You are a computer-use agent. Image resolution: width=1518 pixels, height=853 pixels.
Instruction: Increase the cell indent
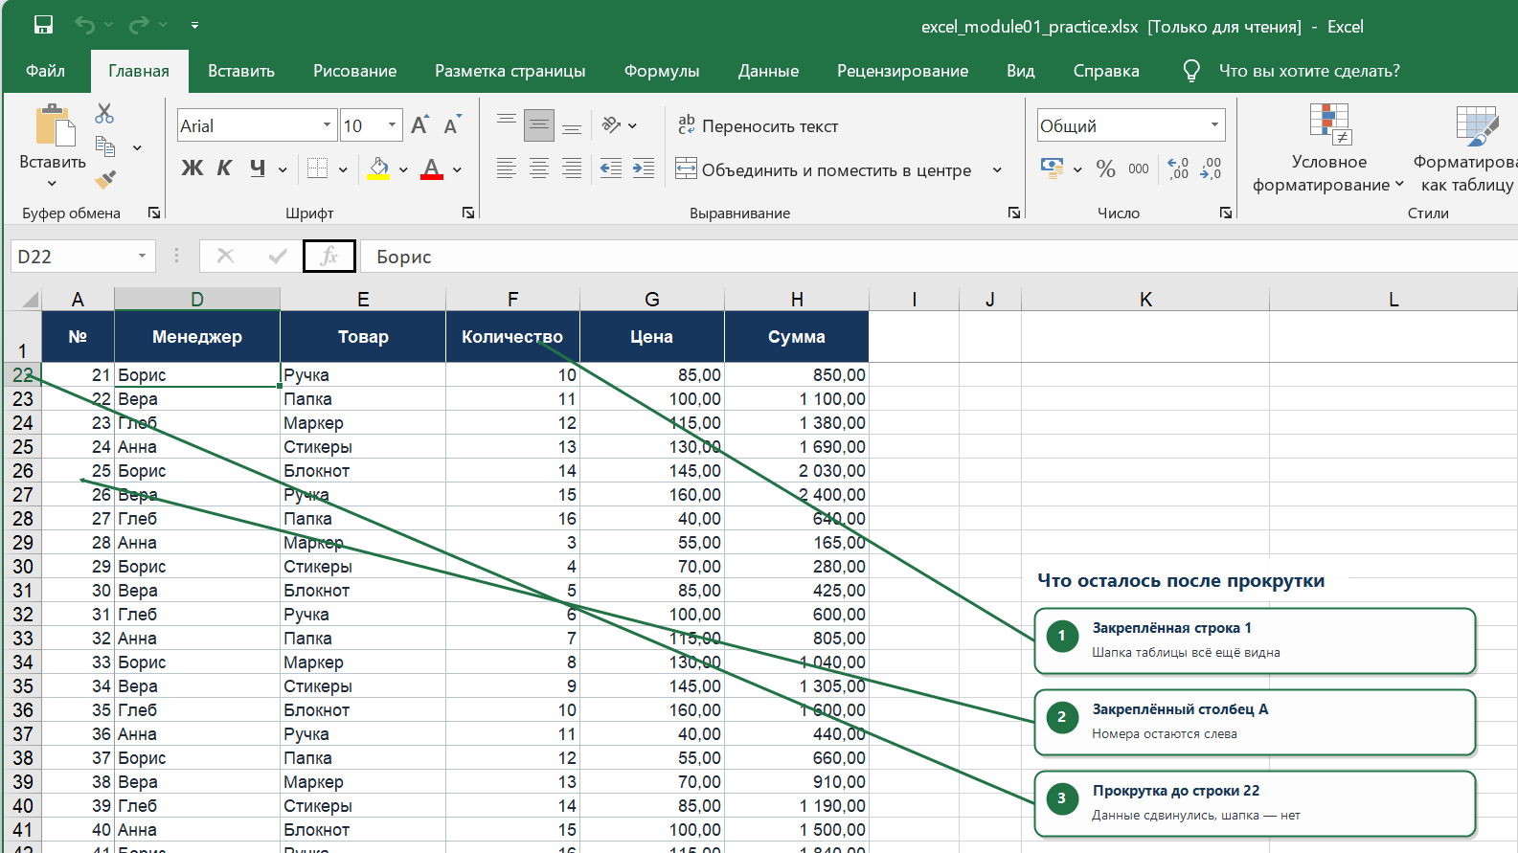(x=644, y=168)
